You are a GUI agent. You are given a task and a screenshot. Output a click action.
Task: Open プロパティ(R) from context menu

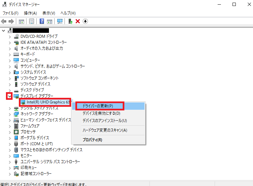point(108,140)
